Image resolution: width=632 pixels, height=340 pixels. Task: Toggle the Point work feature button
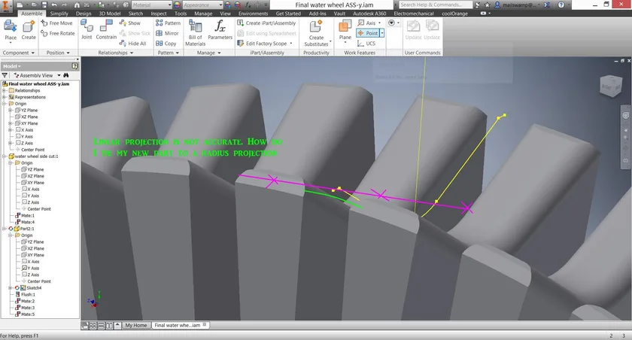pos(368,33)
